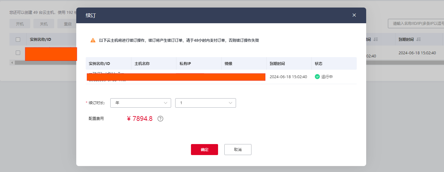The height and width of the screenshot is (172, 444).
Task: Click the 到期时间 column header in the dialog
Action: tap(277, 63)
